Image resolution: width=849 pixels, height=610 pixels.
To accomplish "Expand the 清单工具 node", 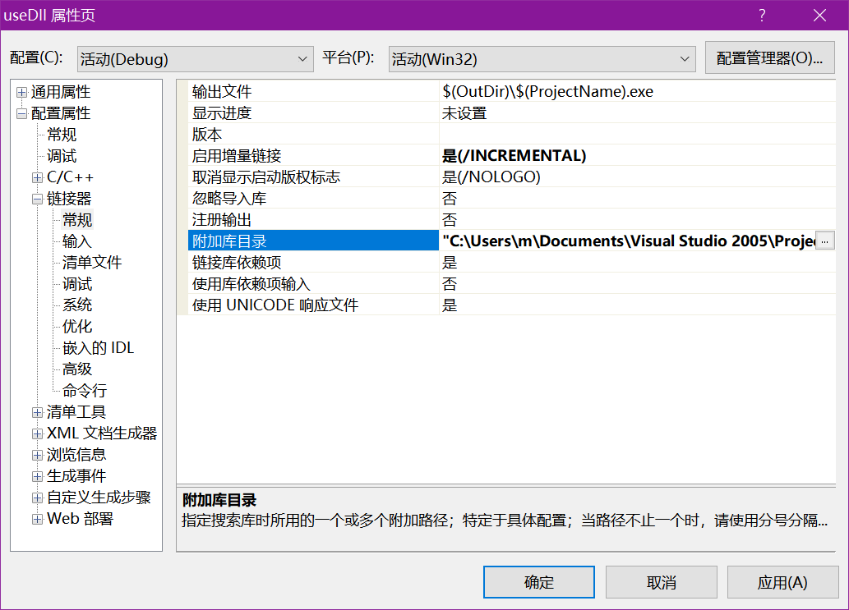I will [x=37, y=412].
